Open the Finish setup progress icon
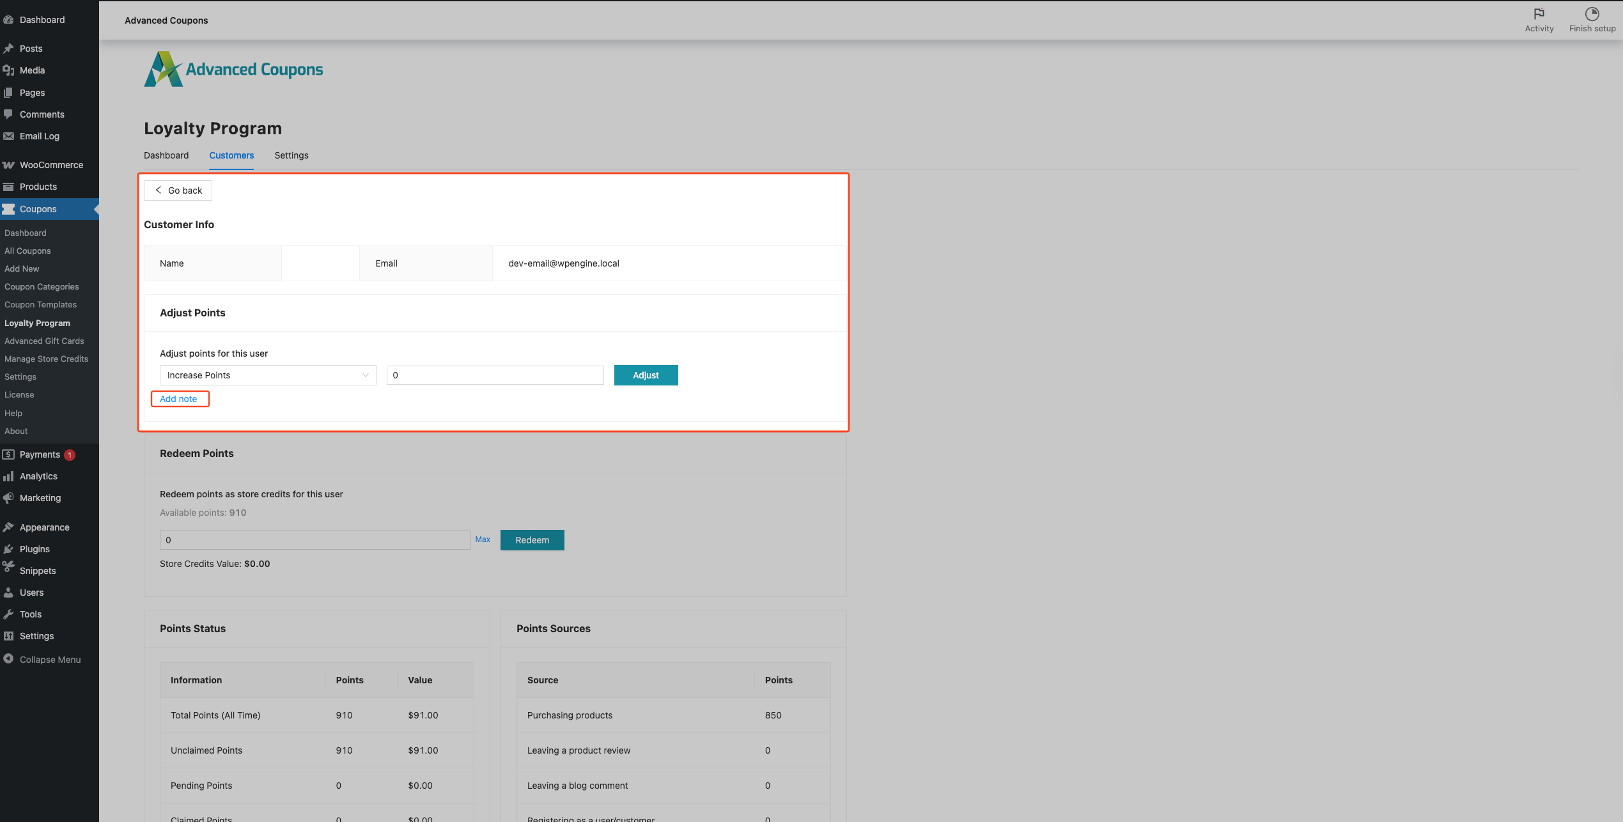 coord(1592,14)
